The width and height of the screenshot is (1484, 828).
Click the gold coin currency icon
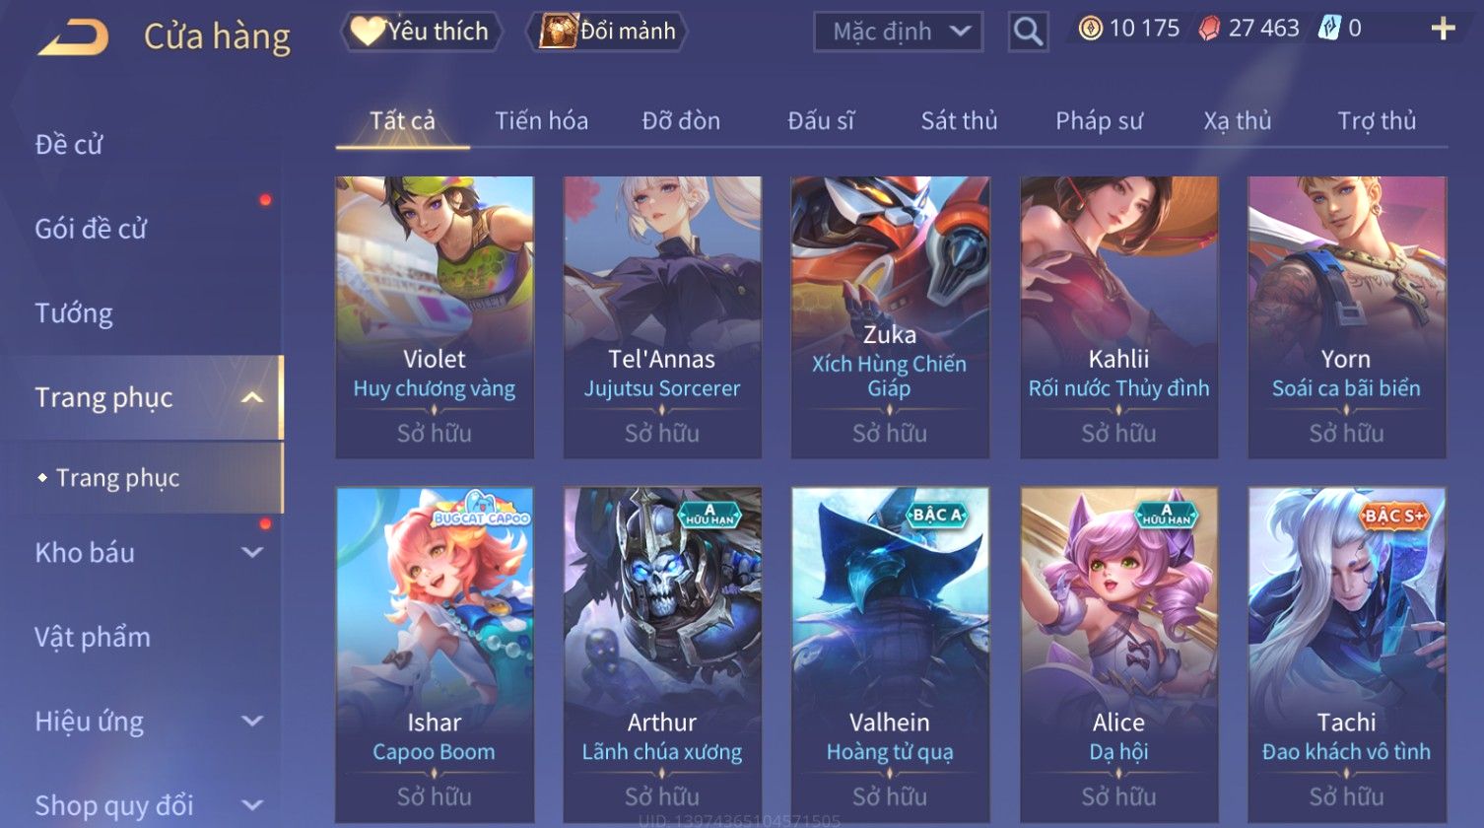click(x=1090, y=29)
